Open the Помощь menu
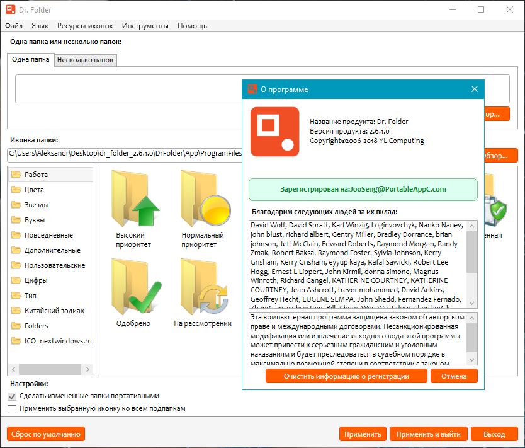 (192, 26)
